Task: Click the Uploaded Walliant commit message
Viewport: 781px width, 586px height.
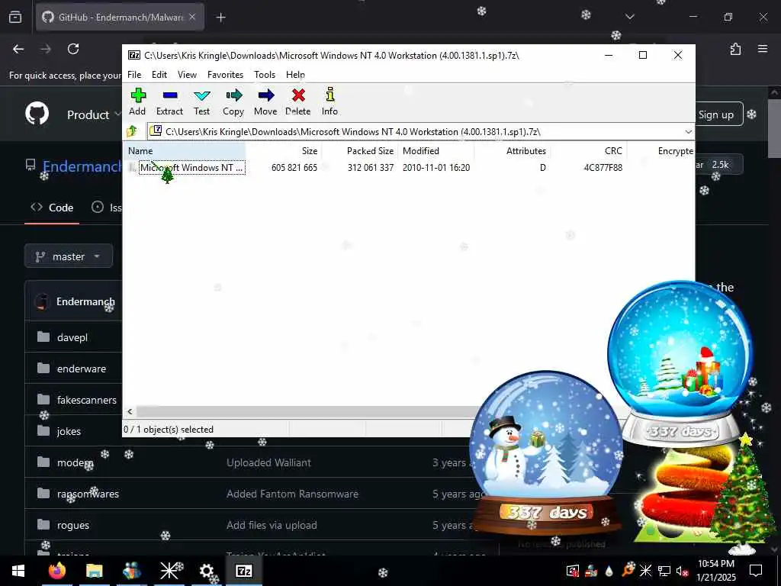Action: click(268, 462)
